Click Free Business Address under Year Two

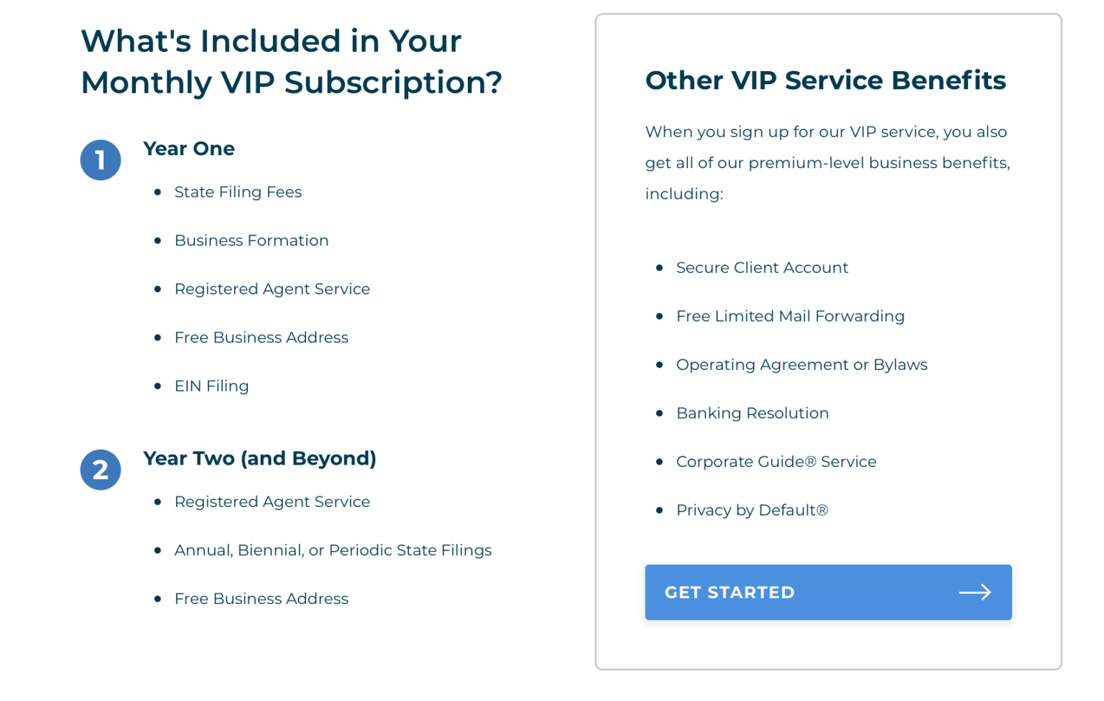262,598
